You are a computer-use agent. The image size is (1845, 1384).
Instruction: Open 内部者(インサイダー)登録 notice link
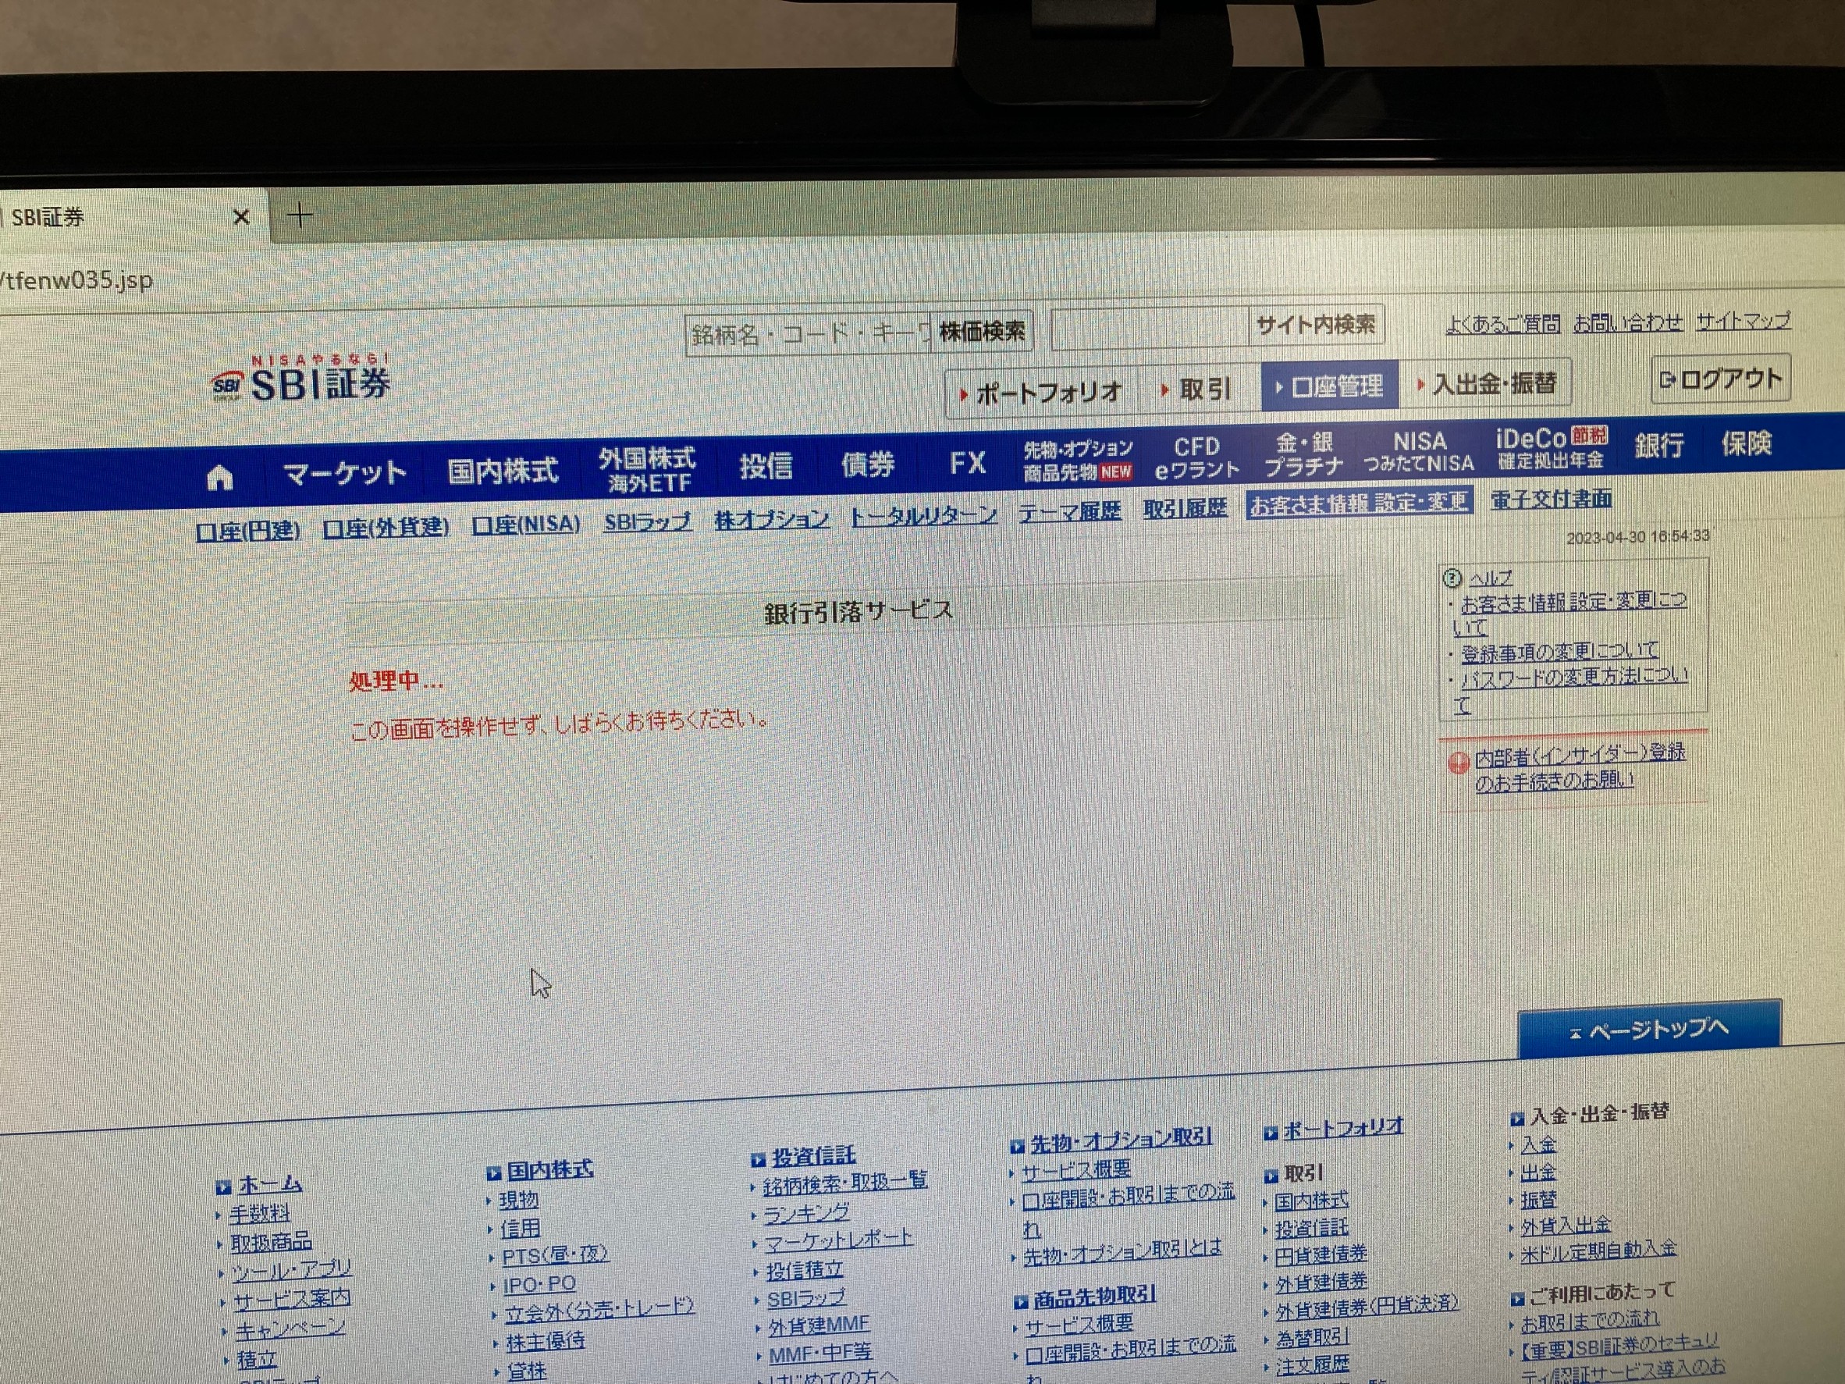click(1579, 767)
